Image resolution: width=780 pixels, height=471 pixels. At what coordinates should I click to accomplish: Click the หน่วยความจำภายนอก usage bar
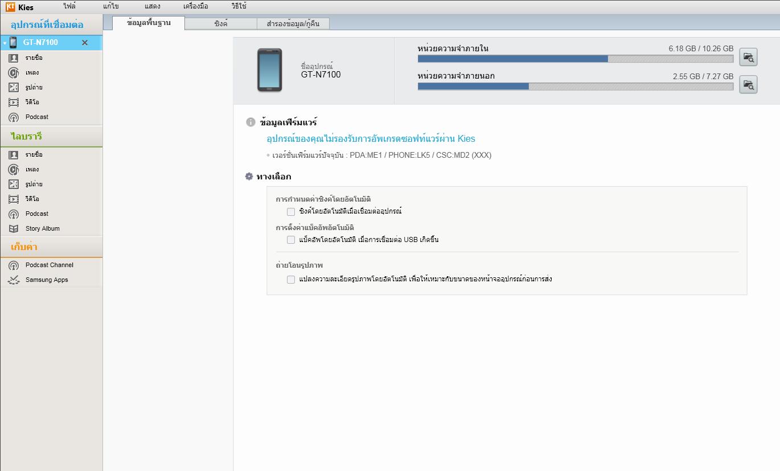(x=576, y=87)
